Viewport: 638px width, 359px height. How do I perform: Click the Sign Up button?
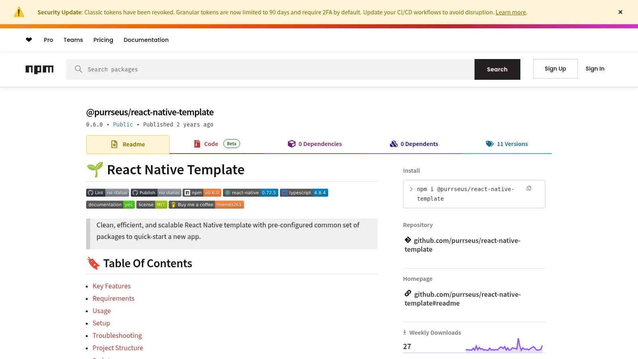coord(555,69)
